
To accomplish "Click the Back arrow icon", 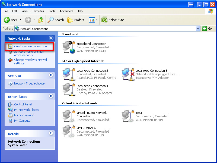I will [7, 20].
